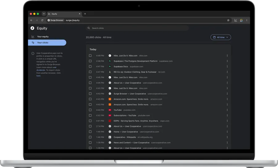
Task: Open more options for REI Co-op row
Action: pyautogui.click(x=227, y=72)
